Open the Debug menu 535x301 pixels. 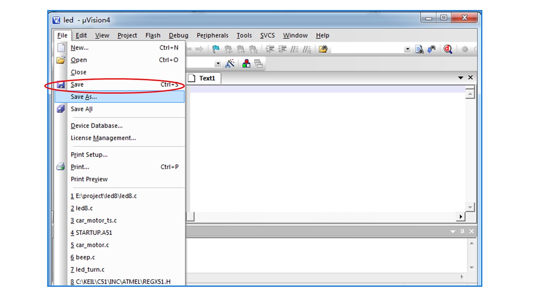[178, 36]
